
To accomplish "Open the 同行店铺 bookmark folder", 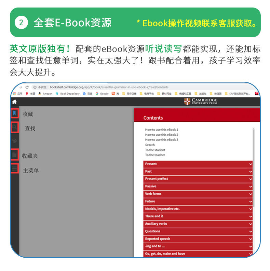I will 129,94.
